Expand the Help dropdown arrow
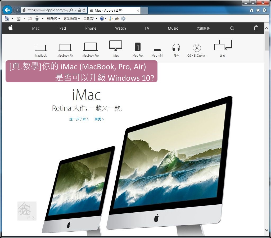This screenshot has height=238, width=271. pos(105,19)
